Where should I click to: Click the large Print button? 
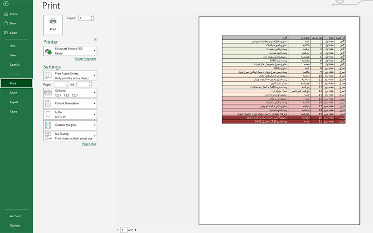coord(53,25)
